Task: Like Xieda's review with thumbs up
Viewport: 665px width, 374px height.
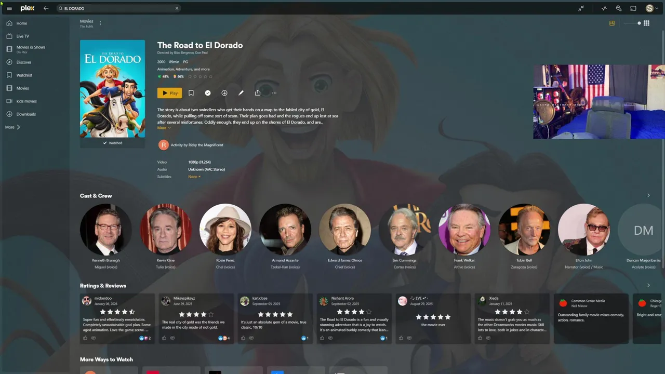Action: coord(480,338)
